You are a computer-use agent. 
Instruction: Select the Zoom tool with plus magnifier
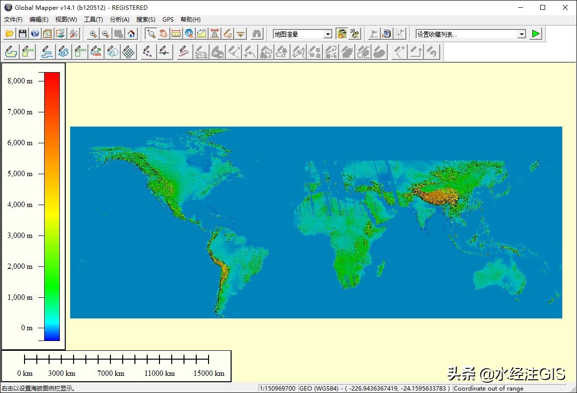coord(151,34)
